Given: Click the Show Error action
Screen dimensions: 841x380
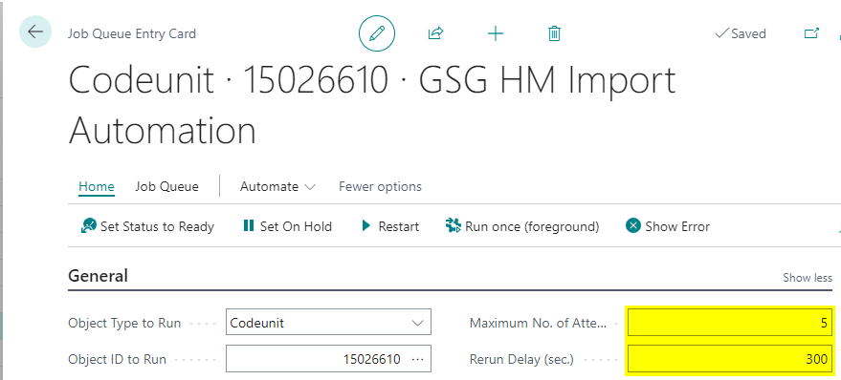Looking at the screenshot, I should (667, 226).
